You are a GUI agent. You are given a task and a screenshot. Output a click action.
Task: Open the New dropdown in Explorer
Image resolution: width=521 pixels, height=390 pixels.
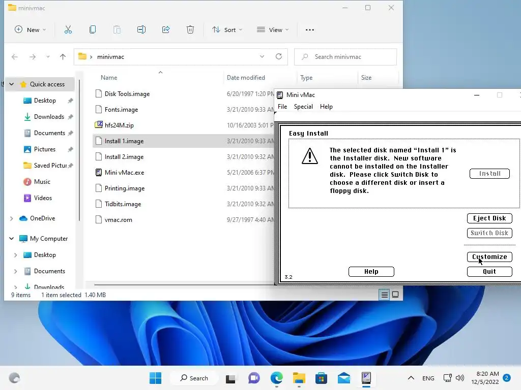click(x=30, y=30)
